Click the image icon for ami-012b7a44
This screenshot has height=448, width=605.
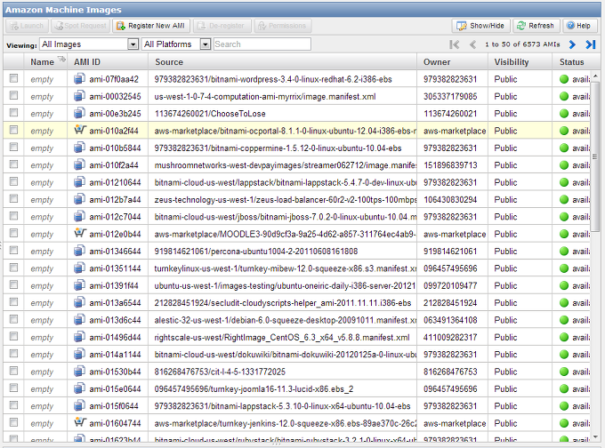pos(79,199)
